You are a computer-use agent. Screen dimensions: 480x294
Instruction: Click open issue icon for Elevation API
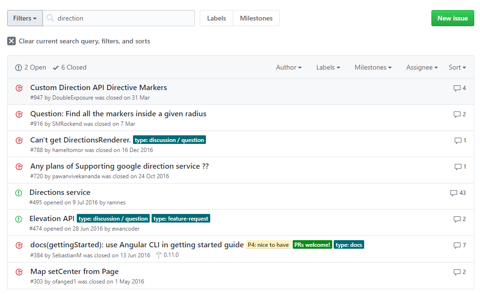click(19, 219)
